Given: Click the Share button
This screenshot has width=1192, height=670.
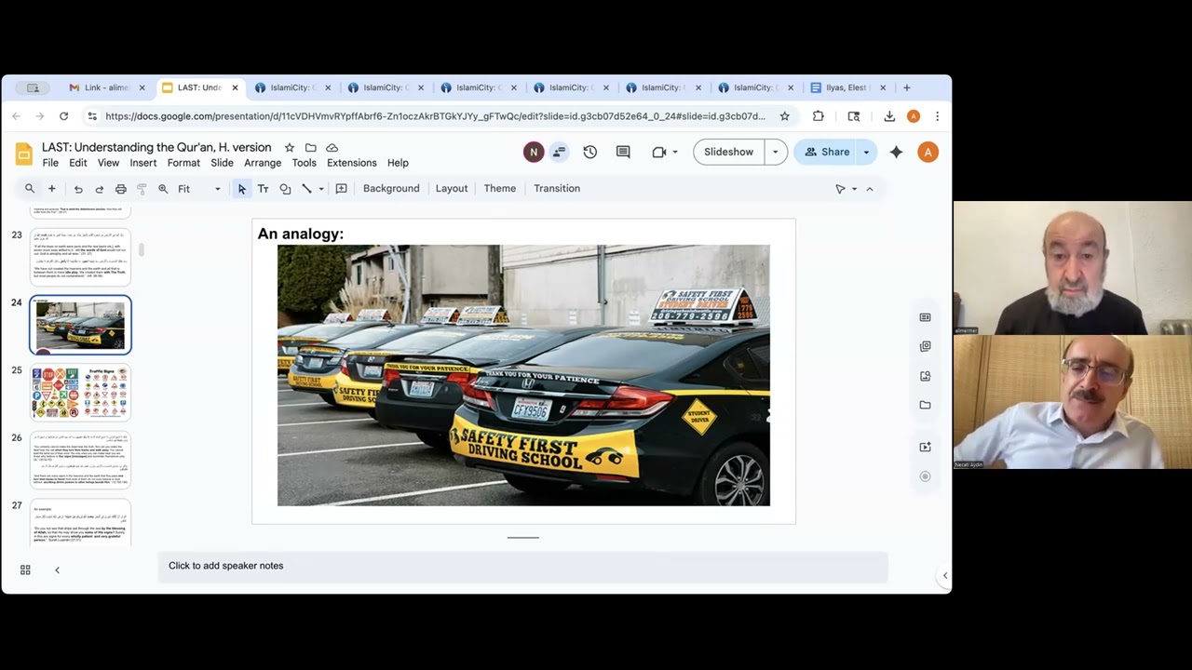Looking at the screenshot, I should coord(827,152).
